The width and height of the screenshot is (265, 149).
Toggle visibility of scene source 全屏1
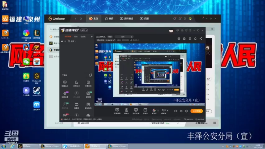coord(62,41)
